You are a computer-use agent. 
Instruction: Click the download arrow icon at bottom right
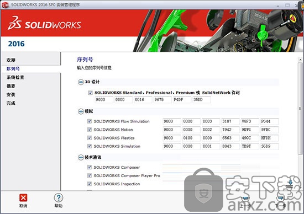tap(290, 182)
